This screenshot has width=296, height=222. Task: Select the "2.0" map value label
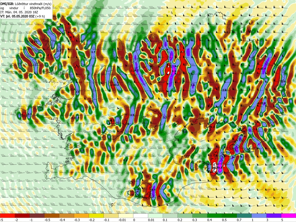click(x=77, y=92)
